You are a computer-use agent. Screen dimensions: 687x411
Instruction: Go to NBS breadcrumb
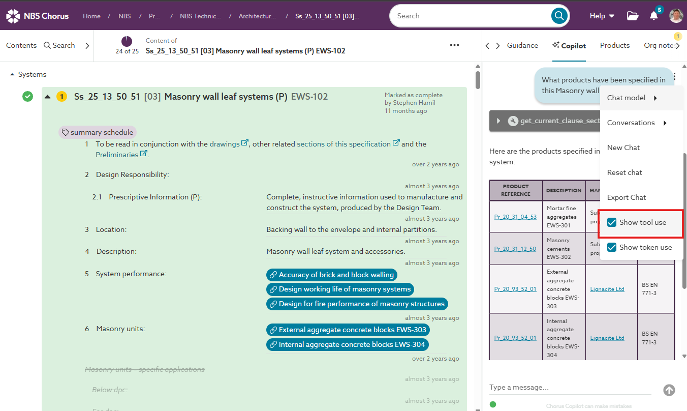pos(124,16)
